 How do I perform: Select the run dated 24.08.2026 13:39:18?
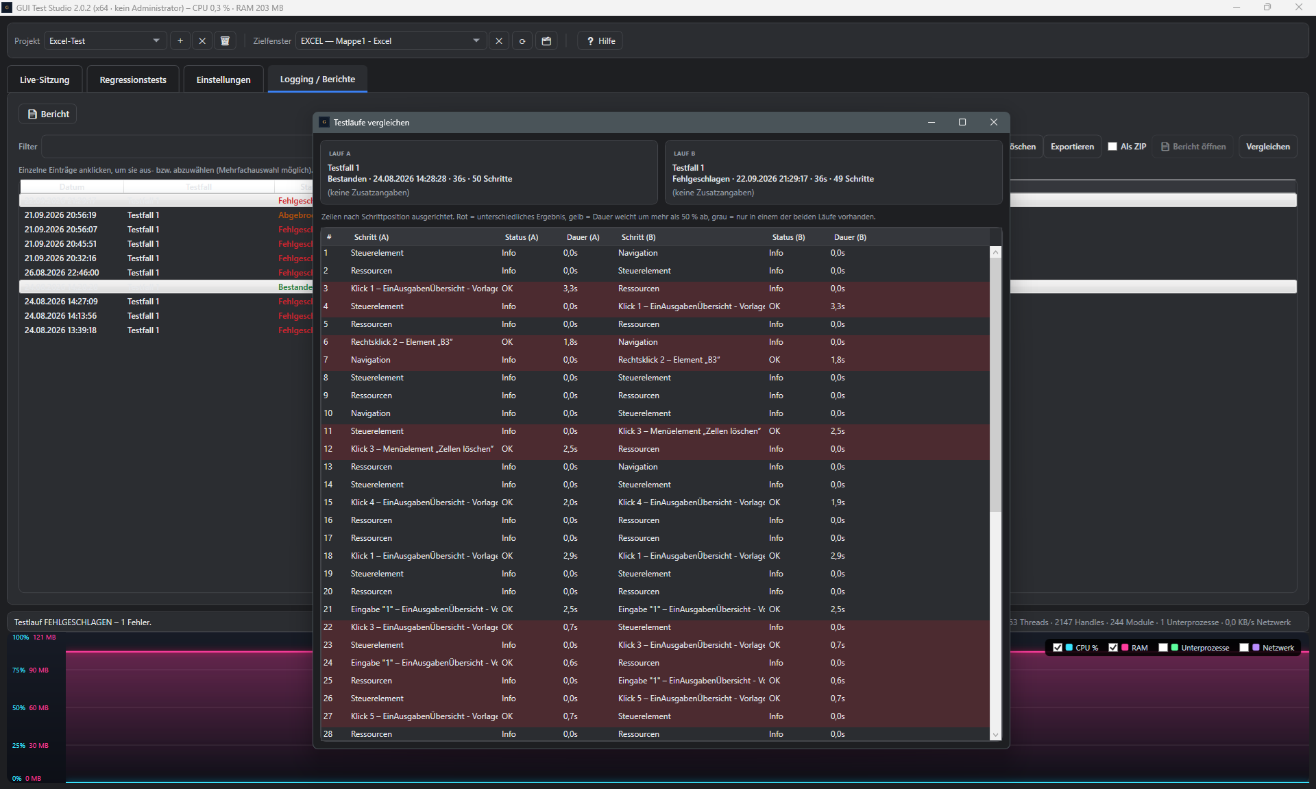click(166, 330)
